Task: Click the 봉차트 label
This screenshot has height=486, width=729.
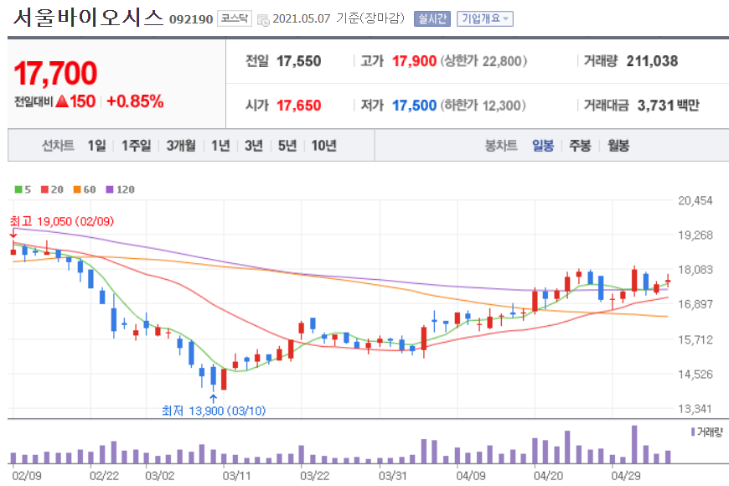Action: click(501, 146)
